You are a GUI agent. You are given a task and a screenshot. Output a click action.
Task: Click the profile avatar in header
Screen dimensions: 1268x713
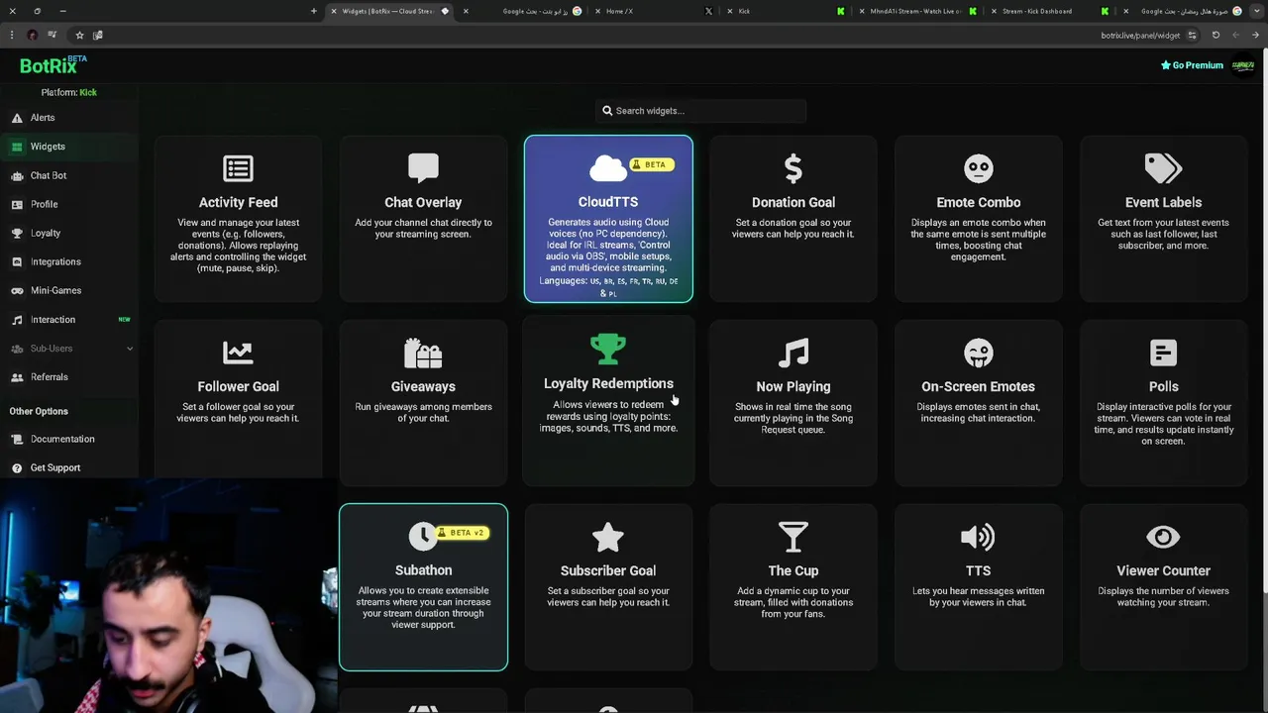click(1243, 65)
